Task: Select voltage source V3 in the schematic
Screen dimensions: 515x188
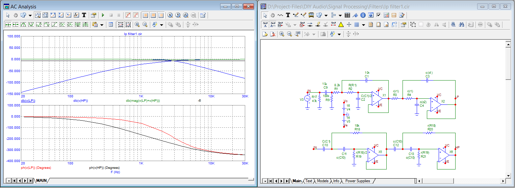Action: click(x=307, y=98)
